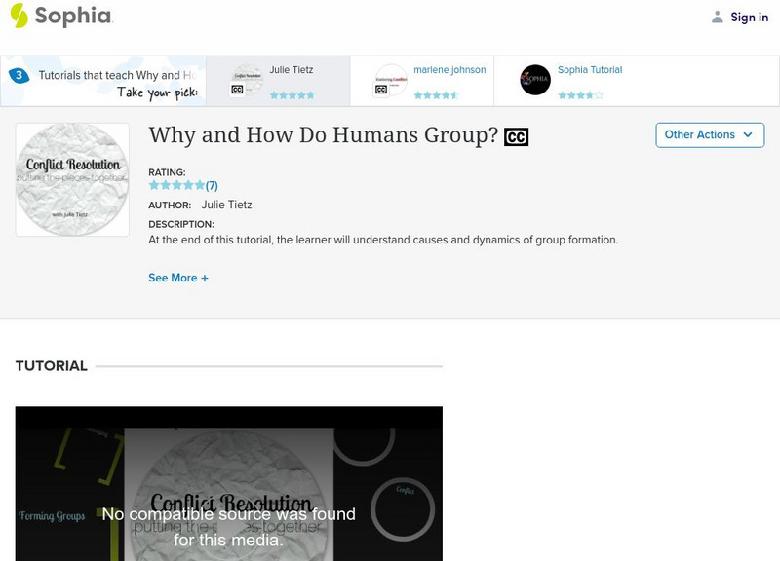This screenshot has height=561, width=780.
Task: Click the number 3 tutorials badge
Action: [19, 75]
